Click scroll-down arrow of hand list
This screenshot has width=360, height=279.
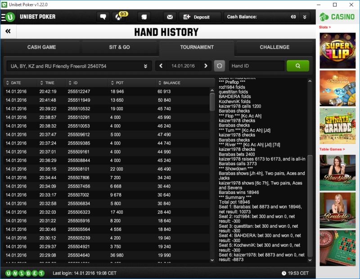point(212,260)
